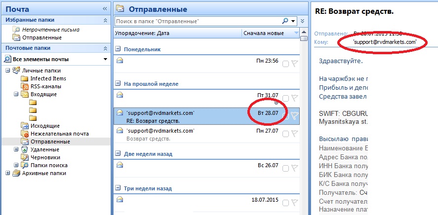Select the Папки поиска folder
The image size is (438, 215).
(49, 165)
